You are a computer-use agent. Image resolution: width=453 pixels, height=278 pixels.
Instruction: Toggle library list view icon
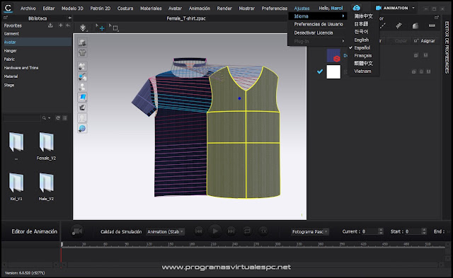[x=65, y=118]
